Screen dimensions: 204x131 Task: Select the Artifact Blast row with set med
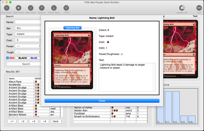(x=34, y=109)
